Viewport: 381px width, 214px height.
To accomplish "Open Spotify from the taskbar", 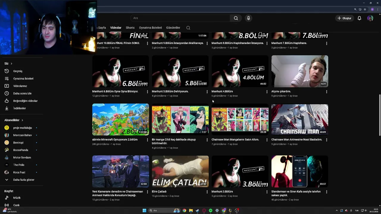I will tap(210, 210).
